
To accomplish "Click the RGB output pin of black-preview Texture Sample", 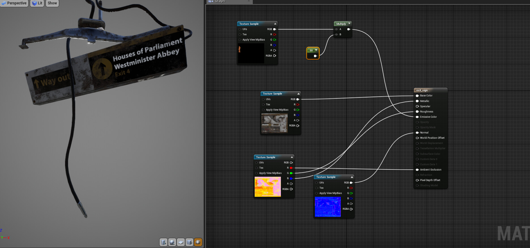I will click(275, 29).
